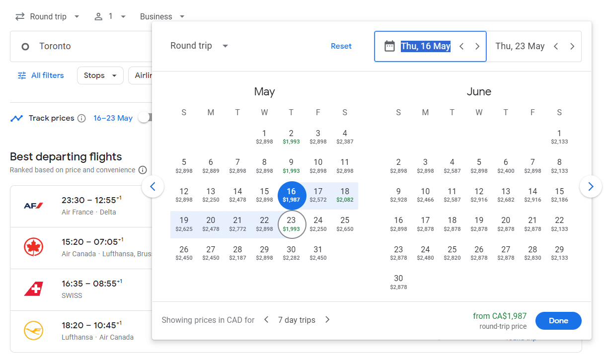605x364 pixels.
Task: Show next months in calendar
Action: (x=590, y=187)
